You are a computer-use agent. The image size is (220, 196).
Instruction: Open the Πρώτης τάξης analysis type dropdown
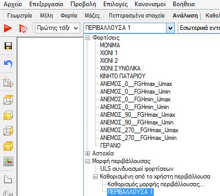coord(58,28)
